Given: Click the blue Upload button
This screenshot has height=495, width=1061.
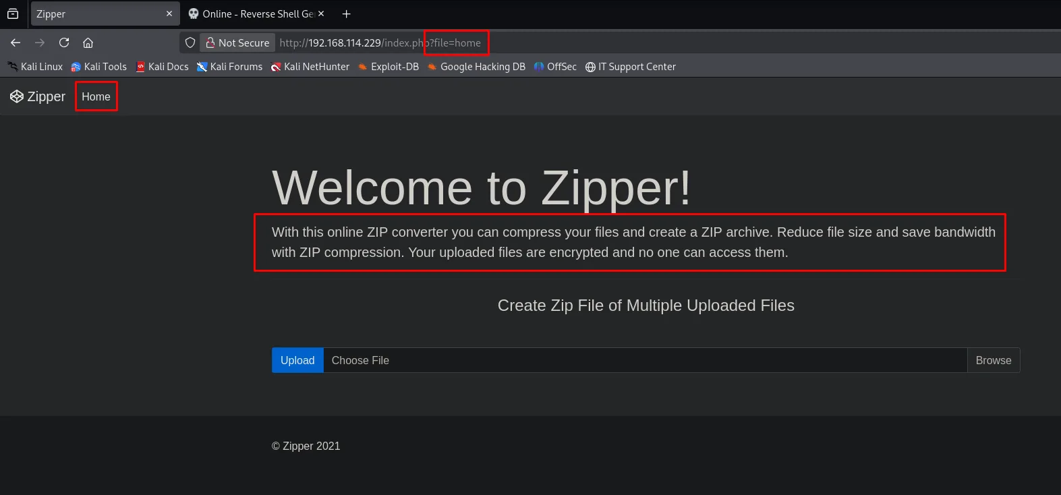Looking at the screenshot, I should coord(297,360).
